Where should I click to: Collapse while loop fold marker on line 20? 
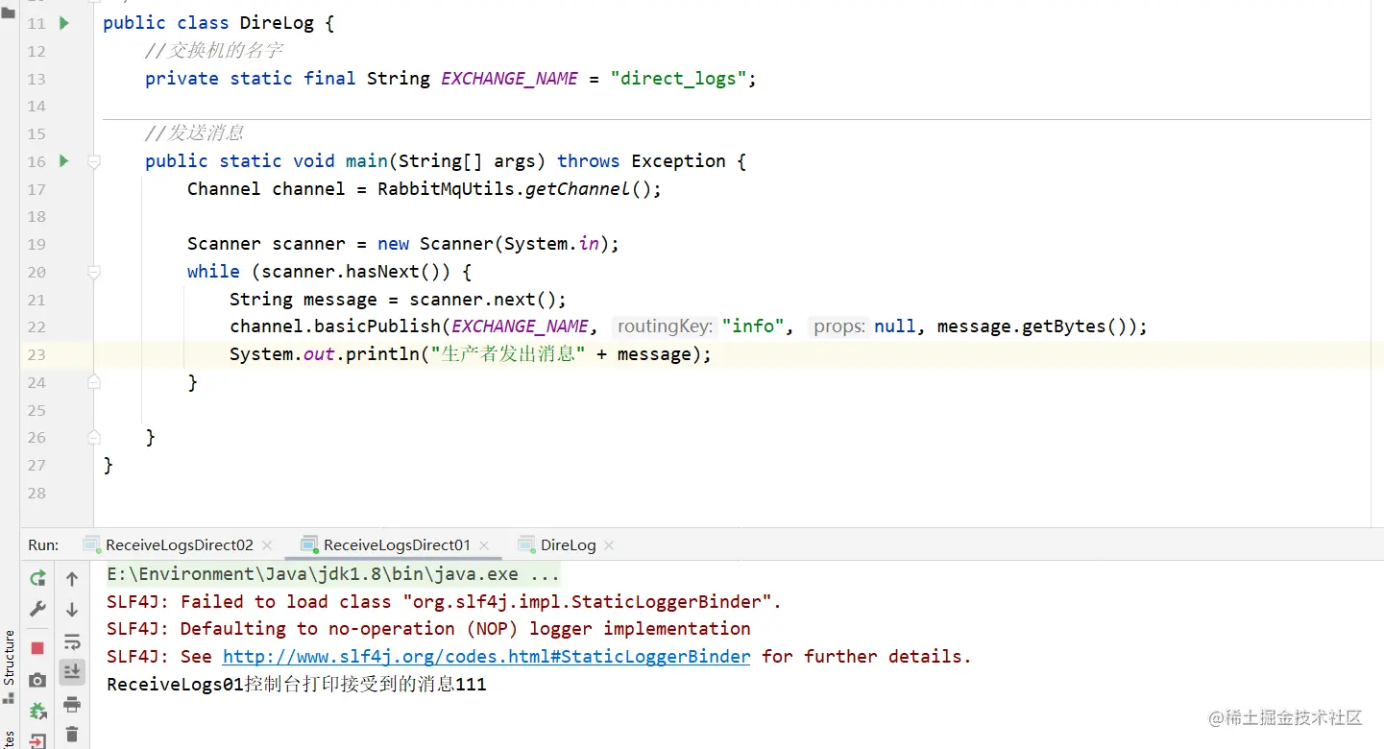pos(93,272)
